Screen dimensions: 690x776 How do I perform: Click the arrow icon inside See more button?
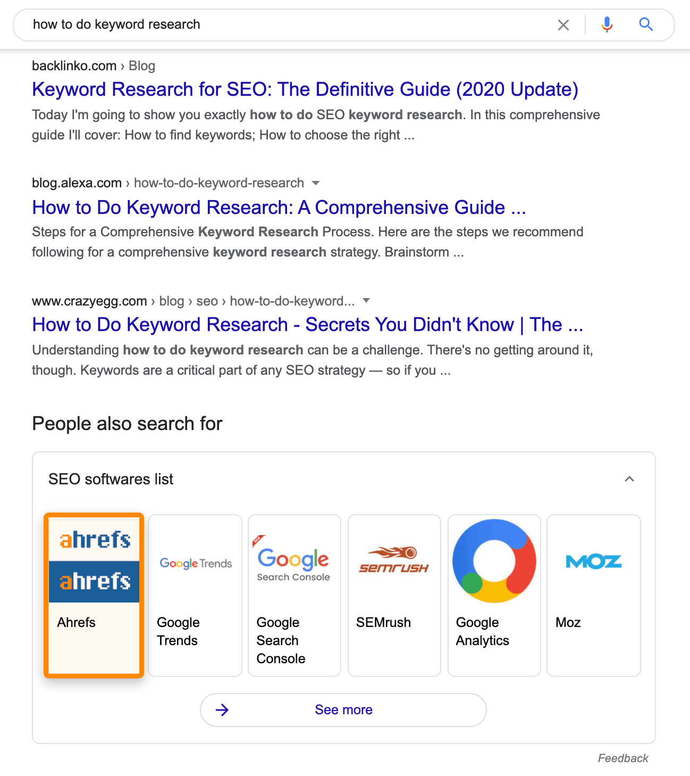(223, 709)
